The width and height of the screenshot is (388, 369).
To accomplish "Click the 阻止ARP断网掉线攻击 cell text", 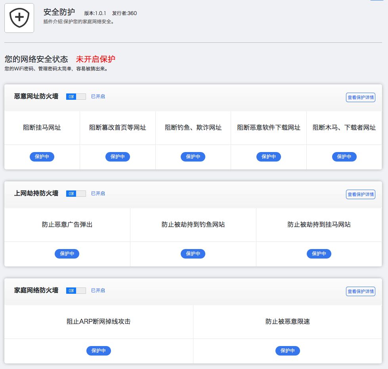I will (x=98, y=321).
